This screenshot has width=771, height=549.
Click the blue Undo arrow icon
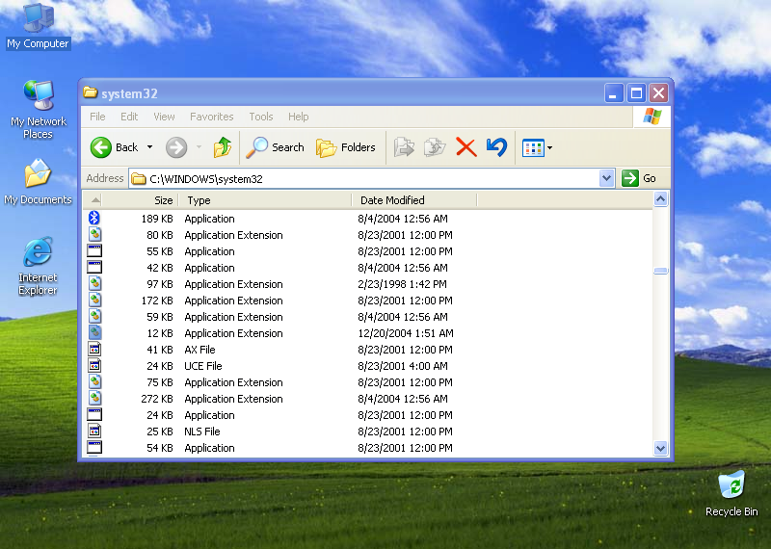point(496,147)
